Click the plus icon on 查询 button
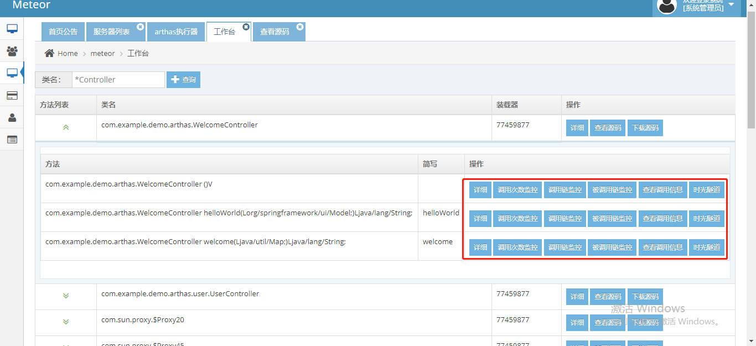Image resolution: width=756 pixels, height=346 pixels. 176,79
